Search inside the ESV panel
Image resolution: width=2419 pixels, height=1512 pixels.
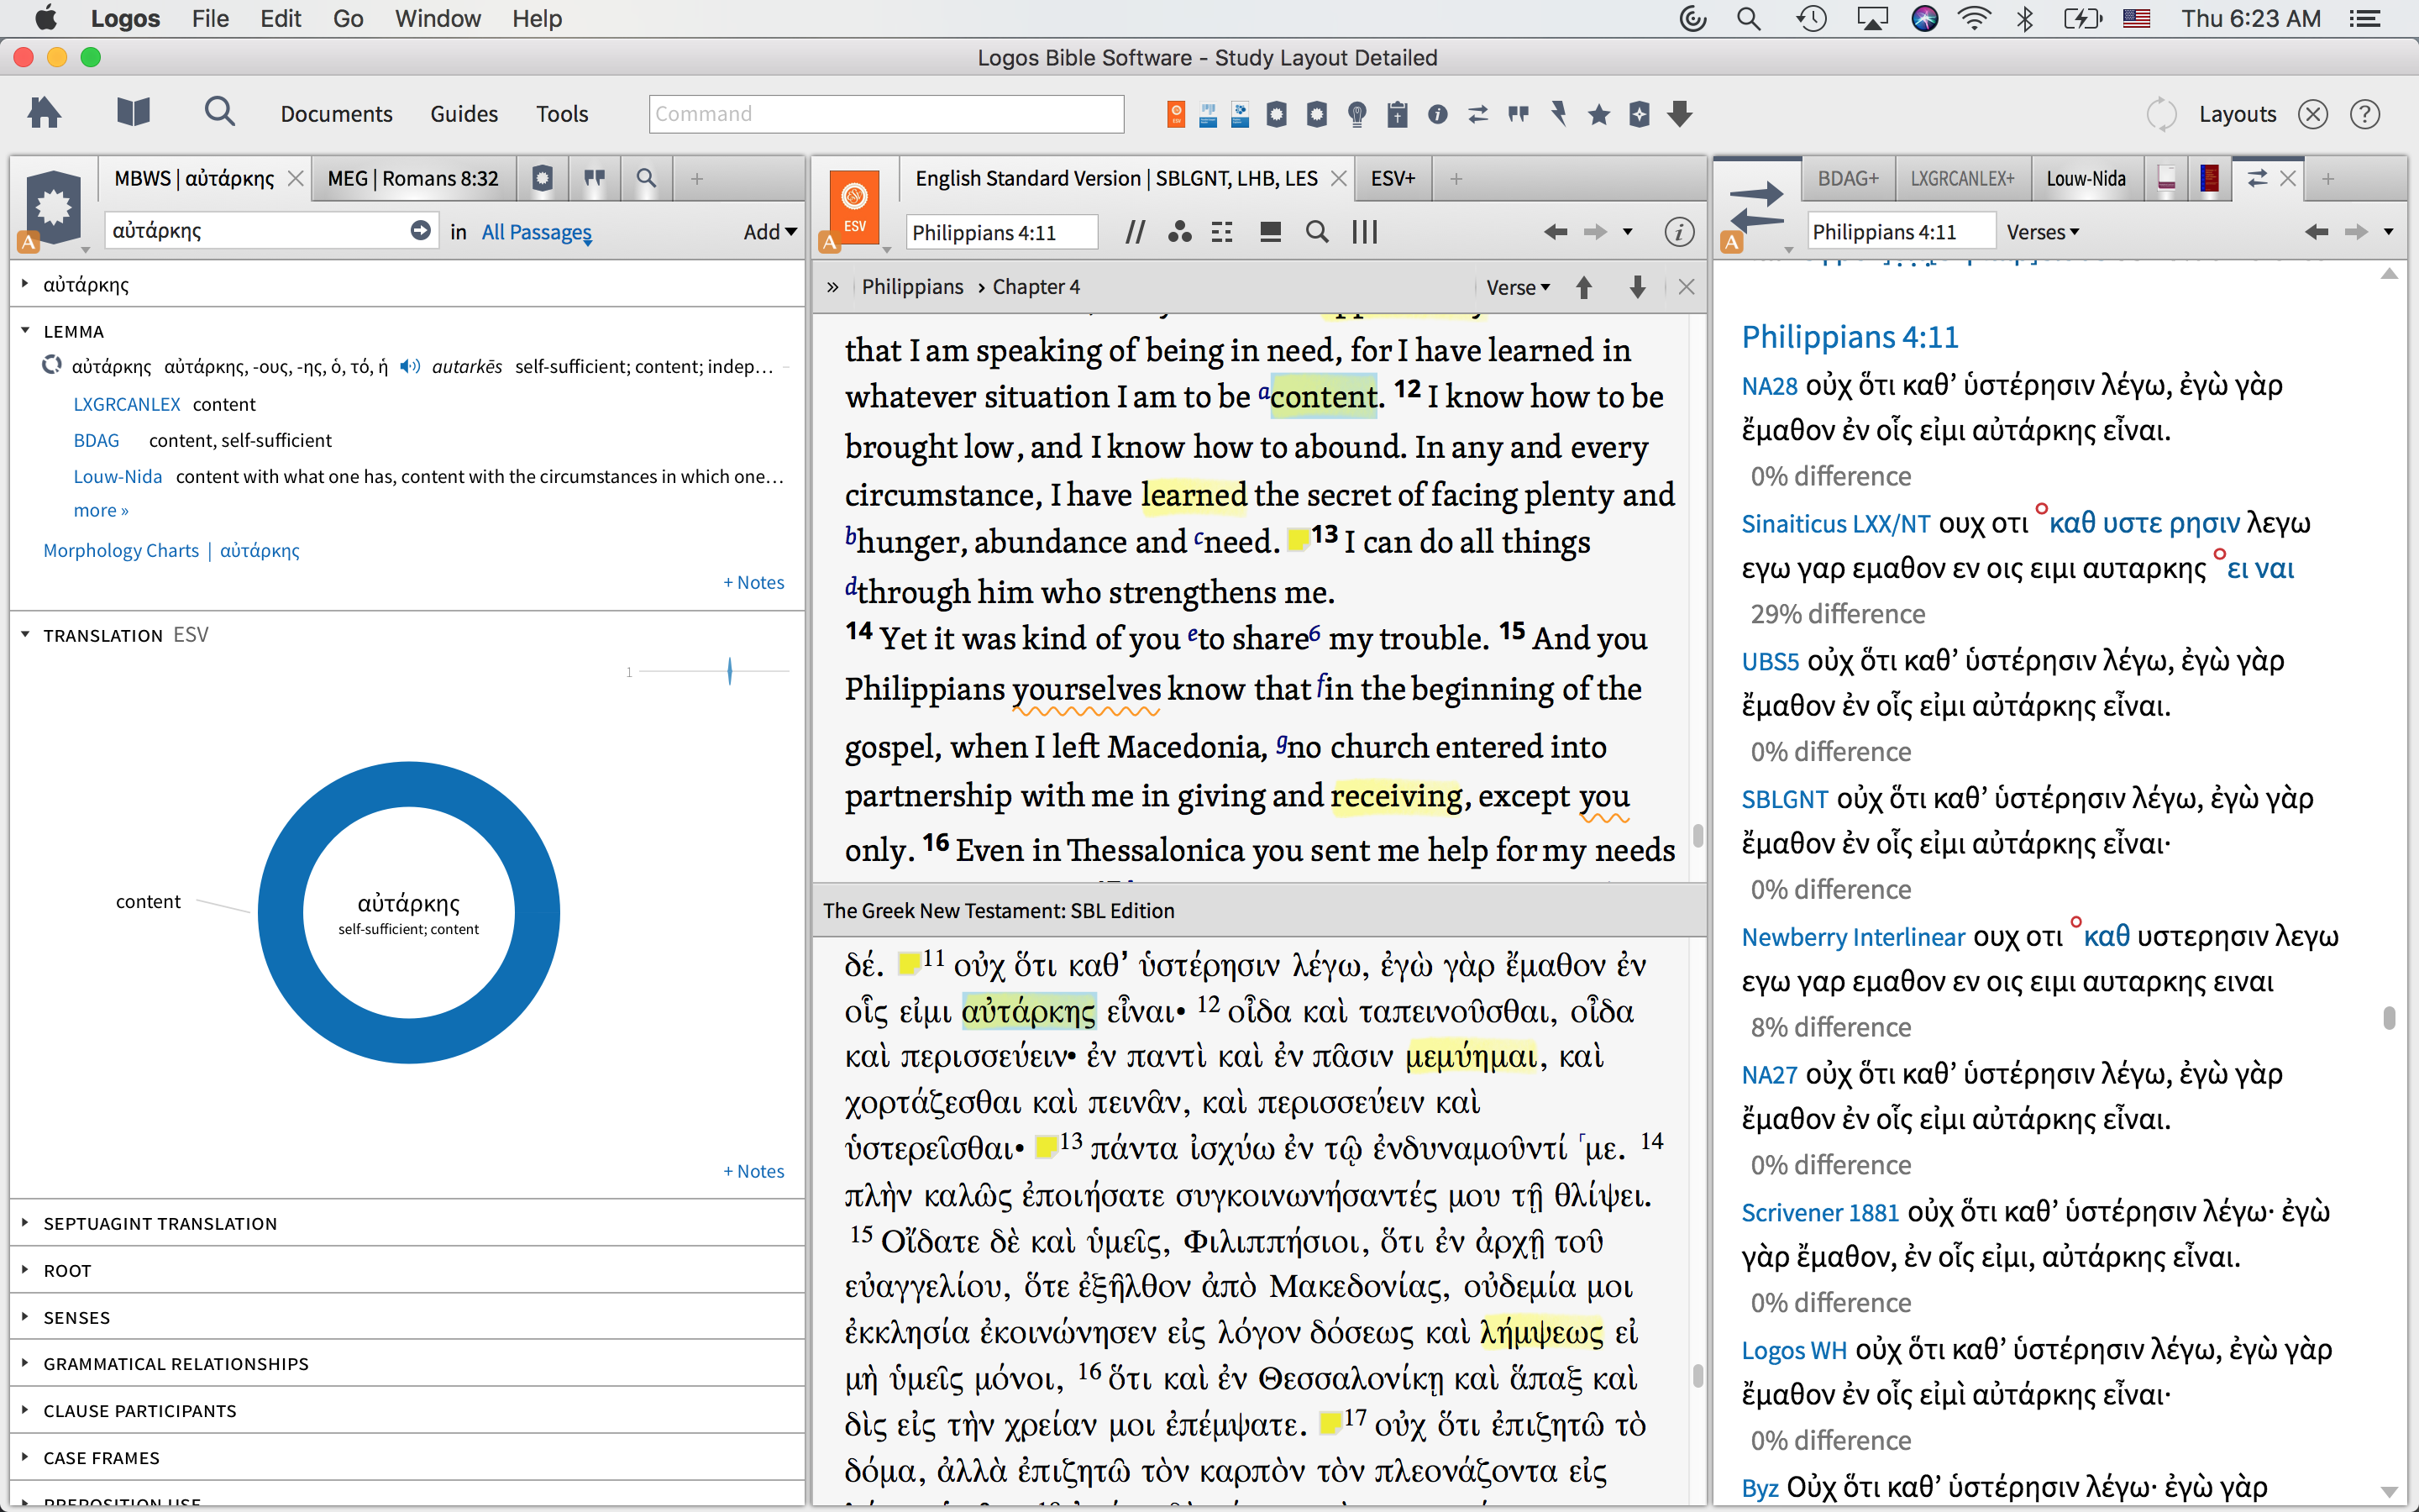(1318, 232)
